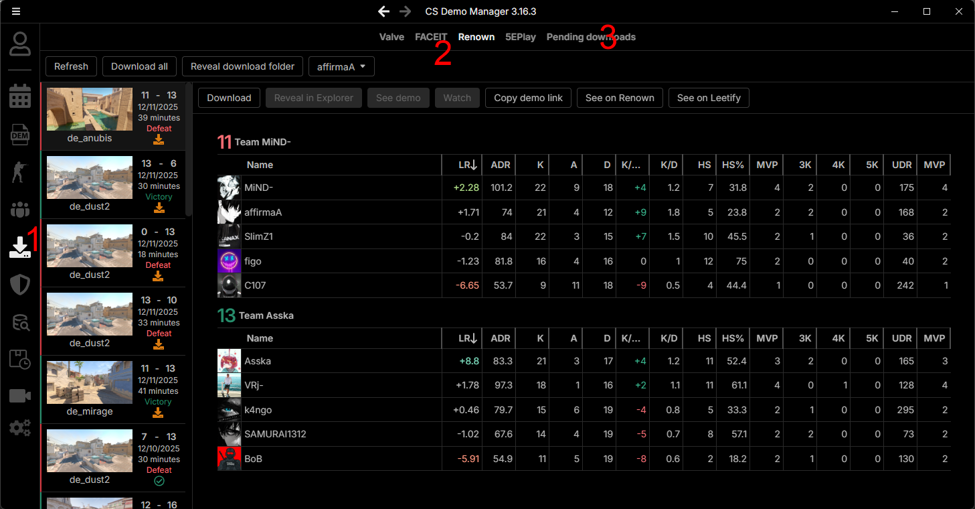The image size is (975, 509).
Task: Open the shield bans icon in the sidebar
Action: (20, 285)
